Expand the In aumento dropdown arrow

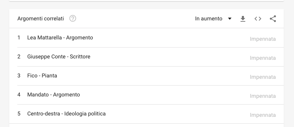230,19
